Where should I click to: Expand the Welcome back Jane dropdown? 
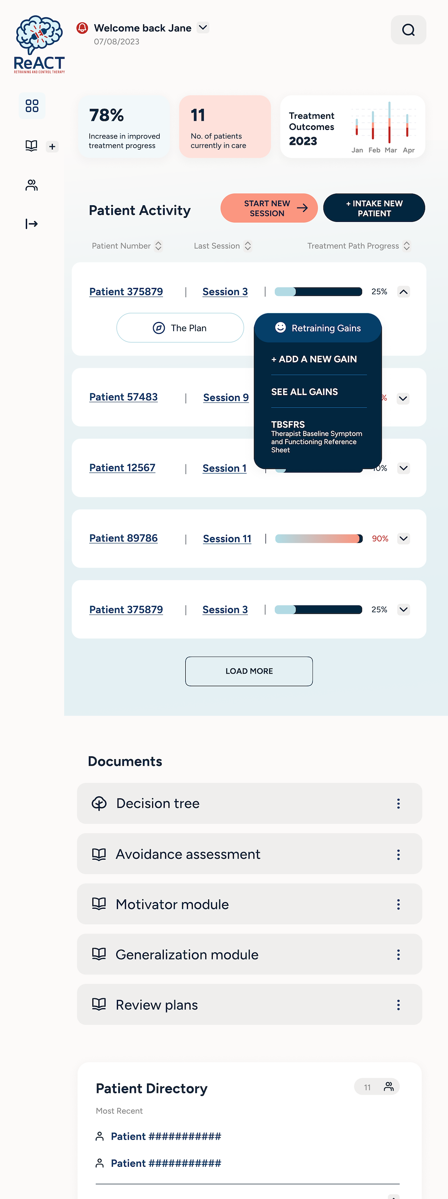tap(203, 28)
